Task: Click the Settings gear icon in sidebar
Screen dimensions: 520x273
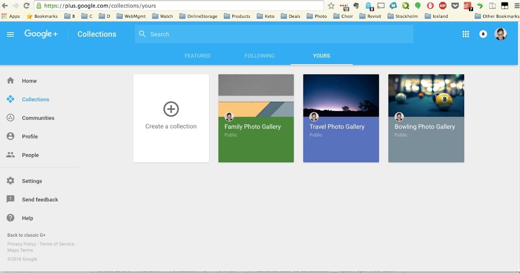Action: 11,181
